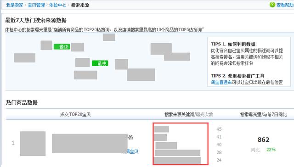Screen dimensions: 294x167
Task: Select the 搜索曝光量/与前7日同比 header
Action: [x=263, y=114]
